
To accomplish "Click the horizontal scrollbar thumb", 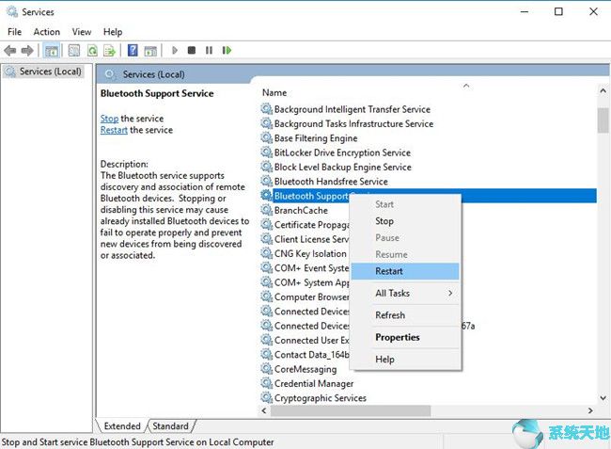I will click(351, 410).
